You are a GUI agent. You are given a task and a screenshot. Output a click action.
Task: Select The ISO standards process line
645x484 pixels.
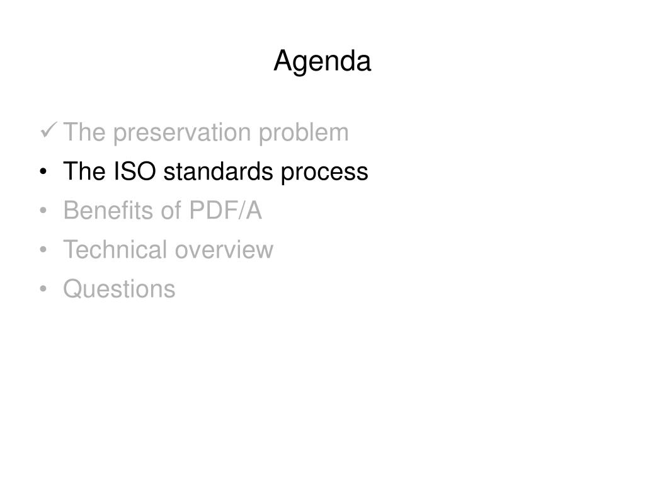click(215, 171)
